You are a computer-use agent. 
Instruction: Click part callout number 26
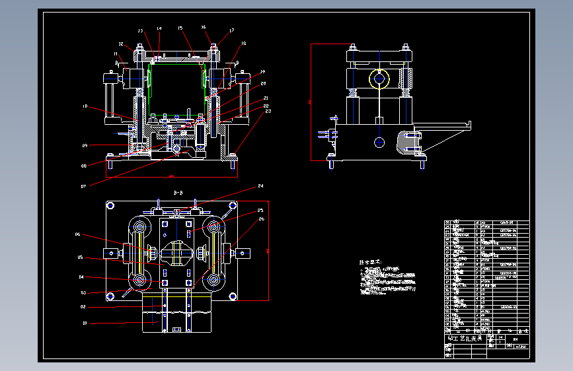tap(261, 219)
